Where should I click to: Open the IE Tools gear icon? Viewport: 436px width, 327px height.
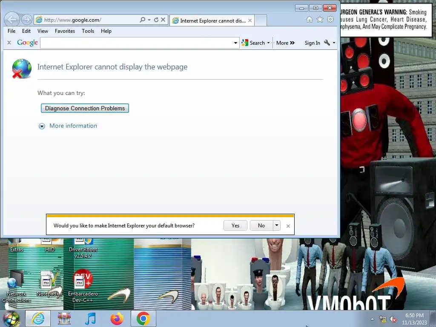(330, 20)
